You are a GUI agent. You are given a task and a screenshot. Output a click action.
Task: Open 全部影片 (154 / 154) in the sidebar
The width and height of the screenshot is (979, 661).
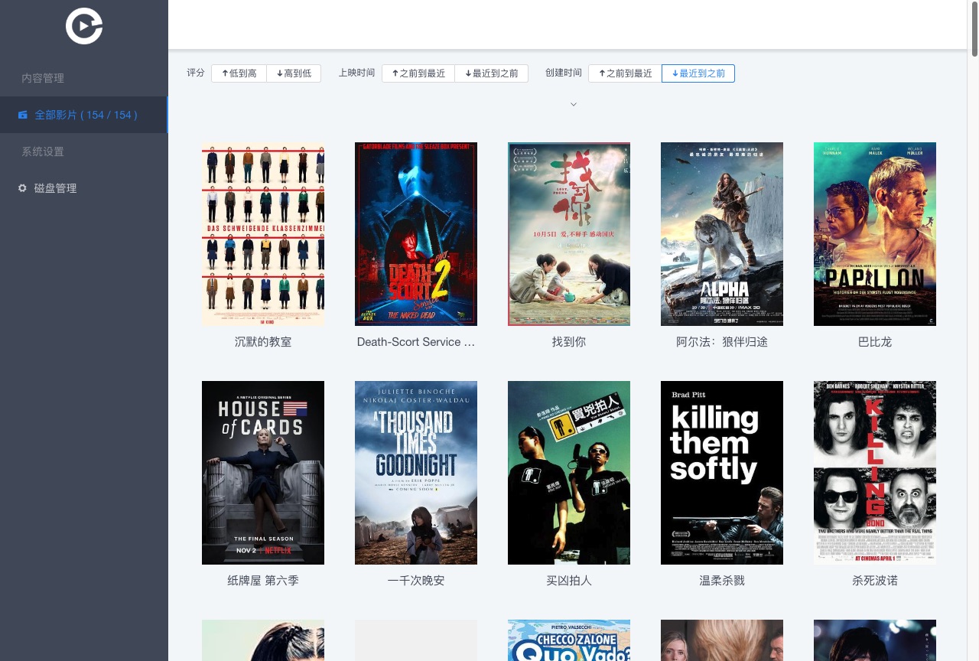pos(83,115)
